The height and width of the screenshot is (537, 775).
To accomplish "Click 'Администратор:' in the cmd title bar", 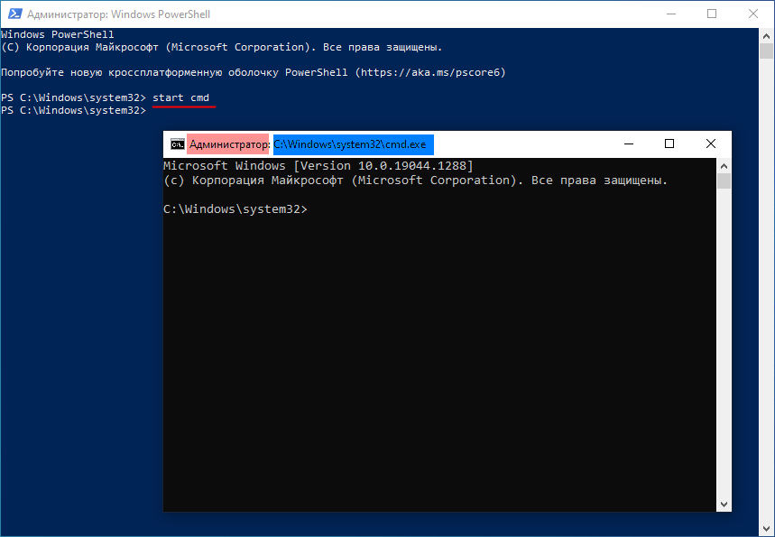I will (230, 144).
